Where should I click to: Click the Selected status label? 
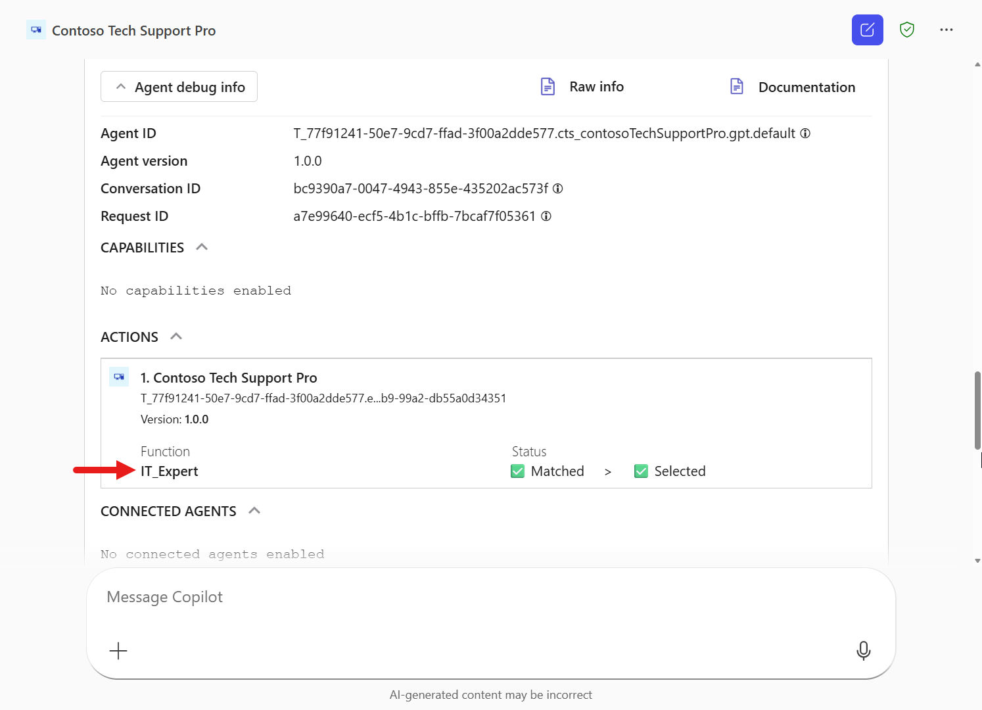680,471
